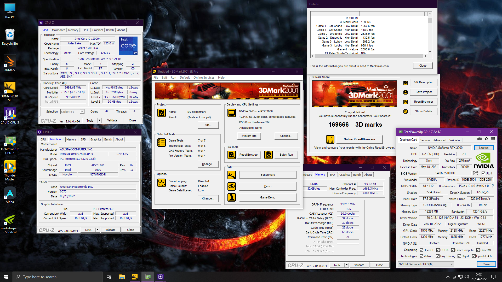Viewport: 502px width, 282px height.
Task: Click the Edit Description icon in score window
Action: 406,83
